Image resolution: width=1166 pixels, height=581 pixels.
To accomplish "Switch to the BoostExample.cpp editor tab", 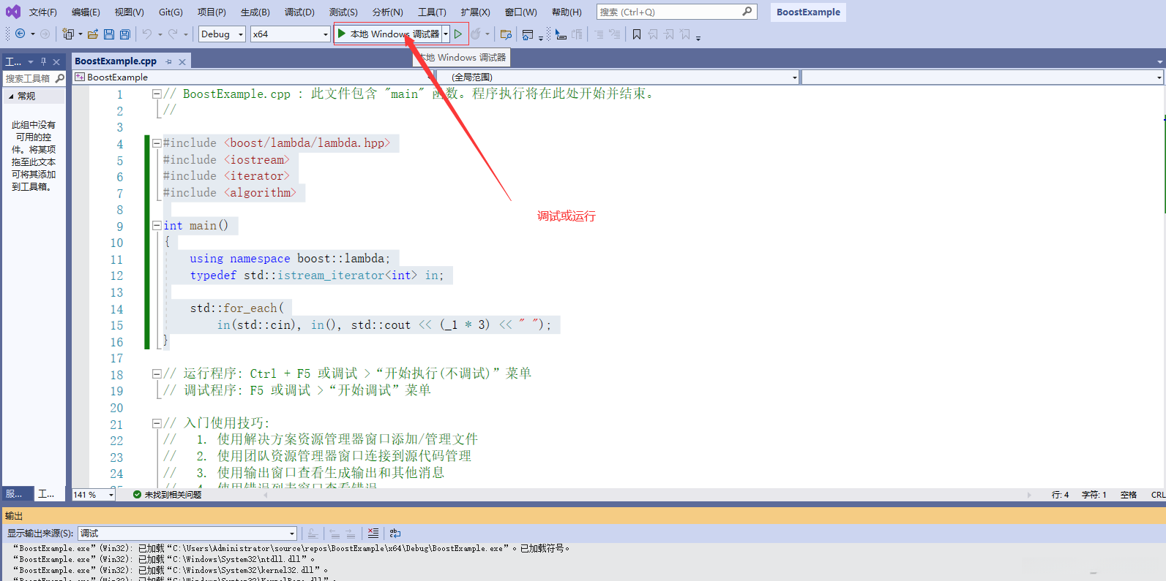I will [116, 61].
